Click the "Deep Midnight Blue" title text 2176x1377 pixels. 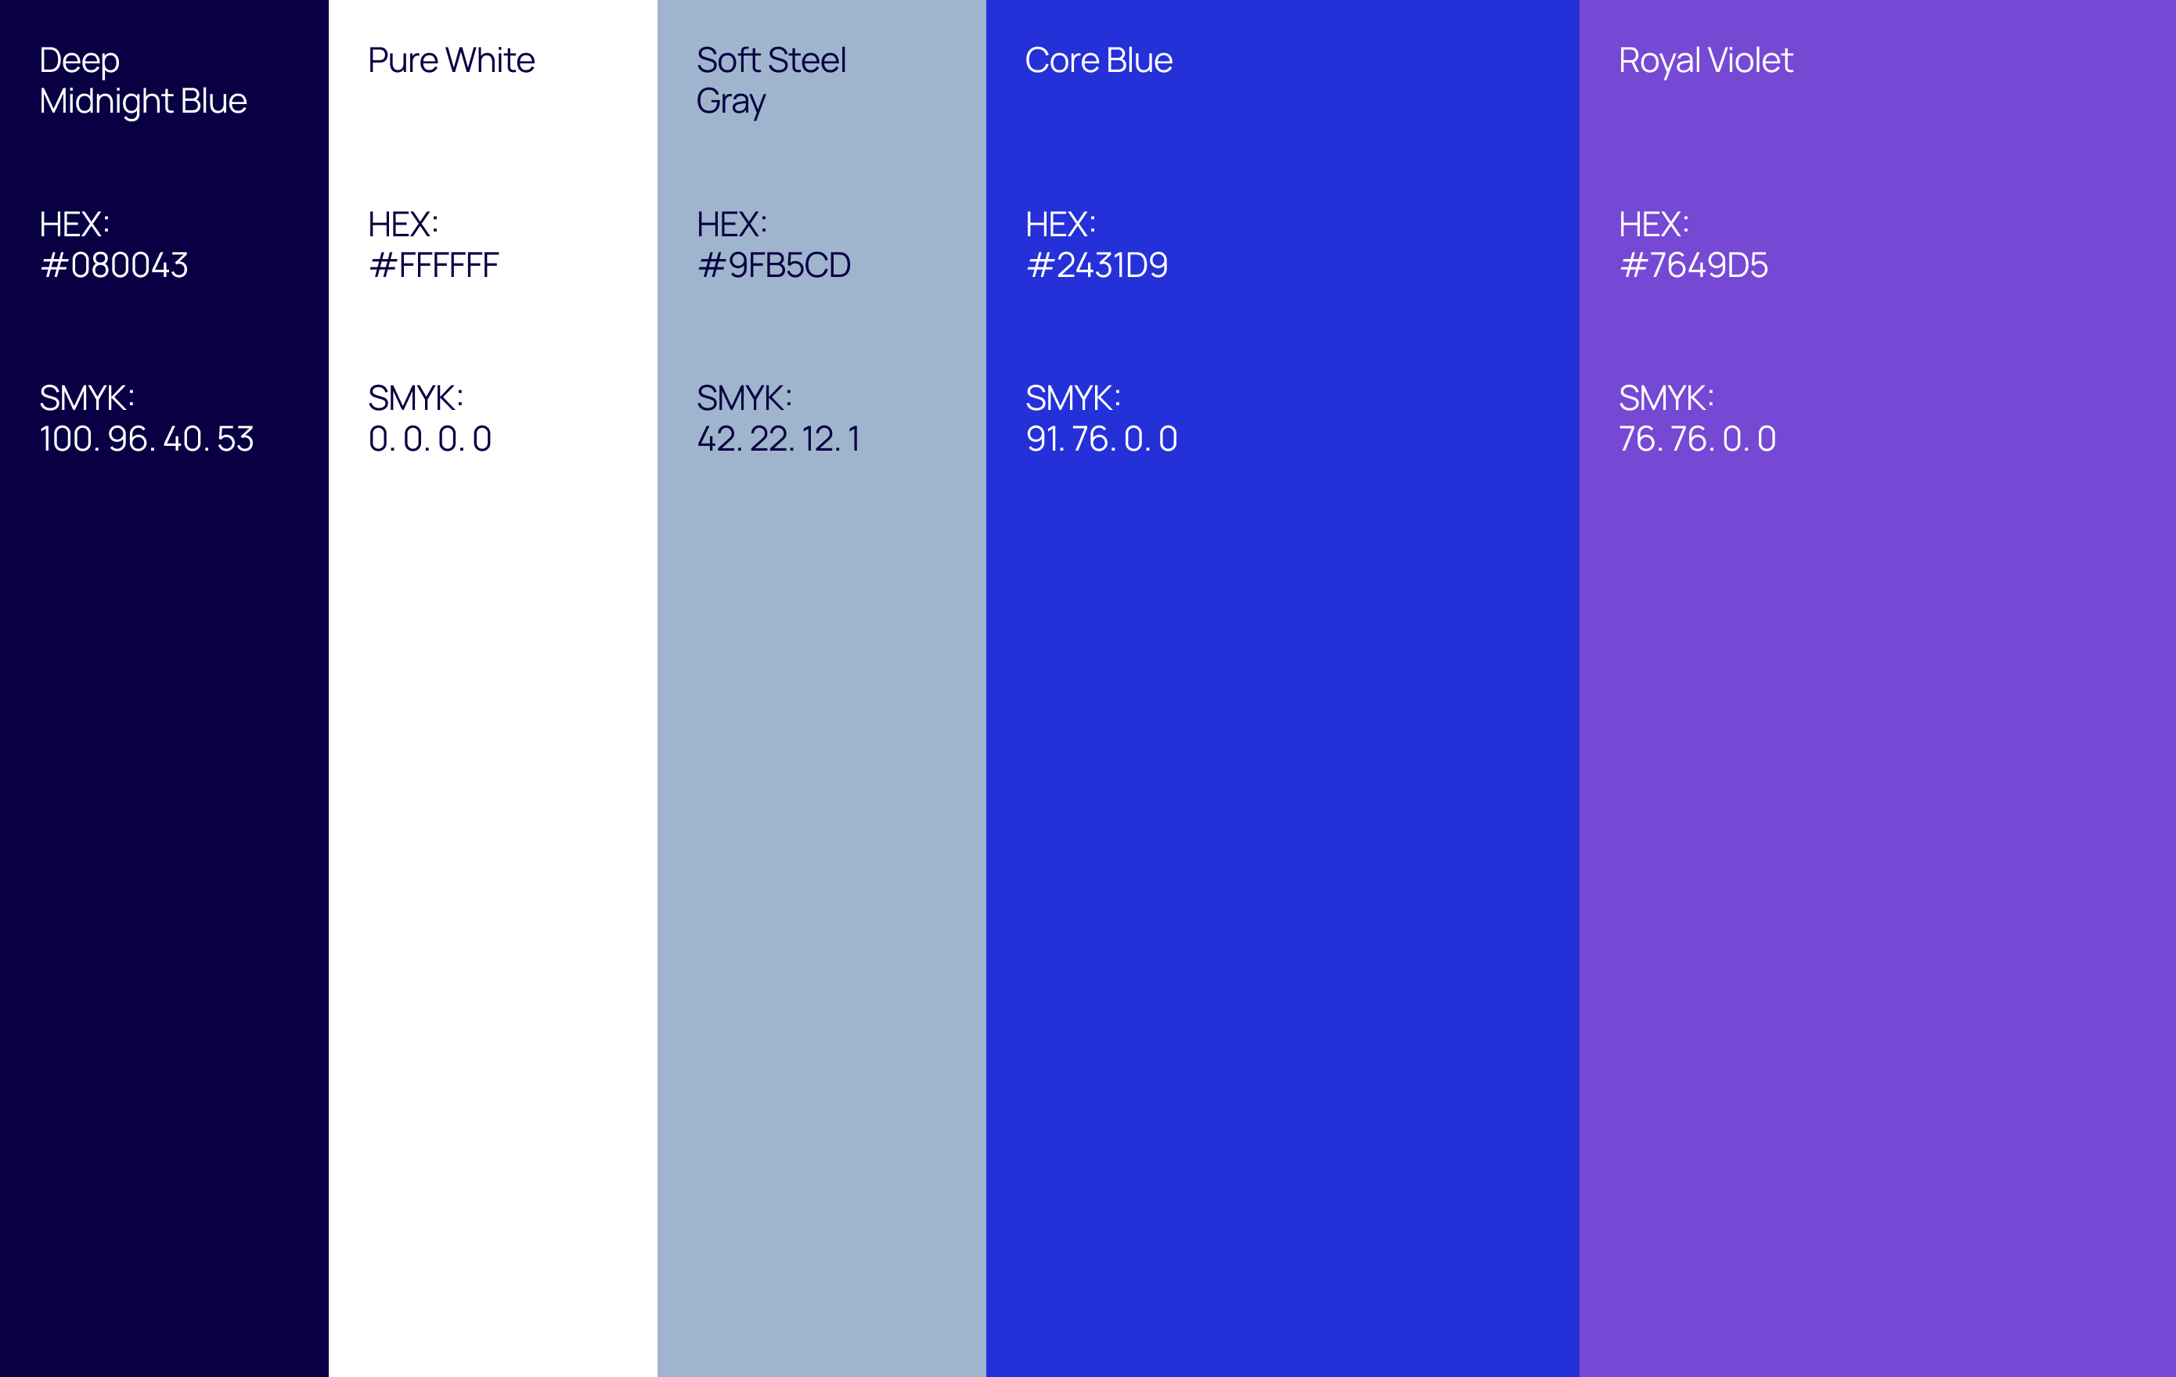pos(142,81)
